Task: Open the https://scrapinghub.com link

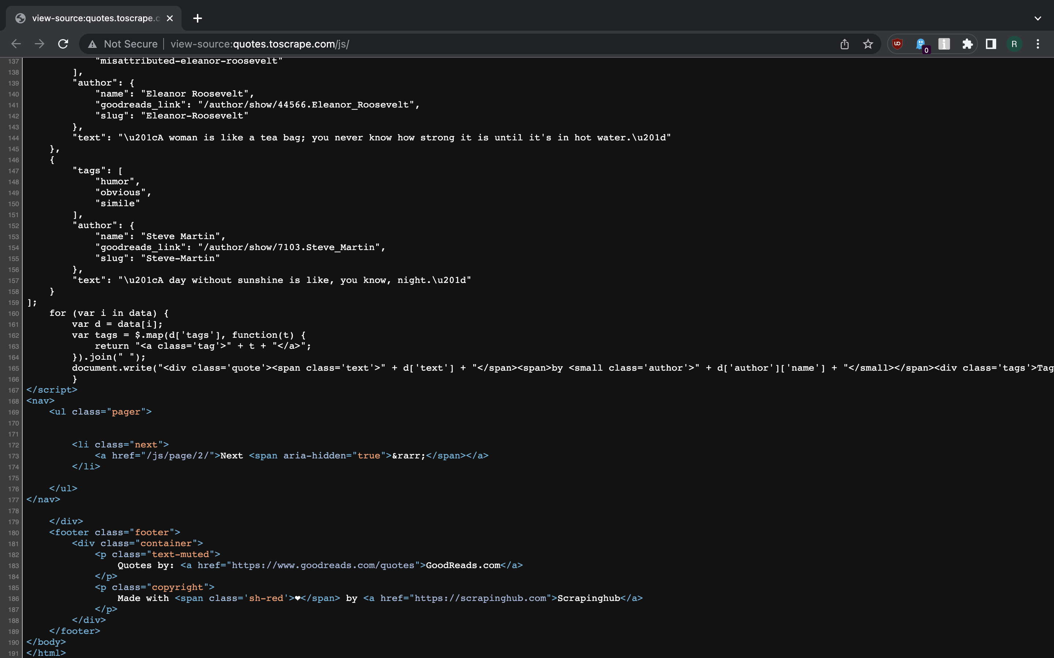Action: pyautogui.click(x=481, y=598)
